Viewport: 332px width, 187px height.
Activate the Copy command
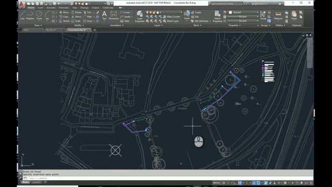(x=64, y=17)
